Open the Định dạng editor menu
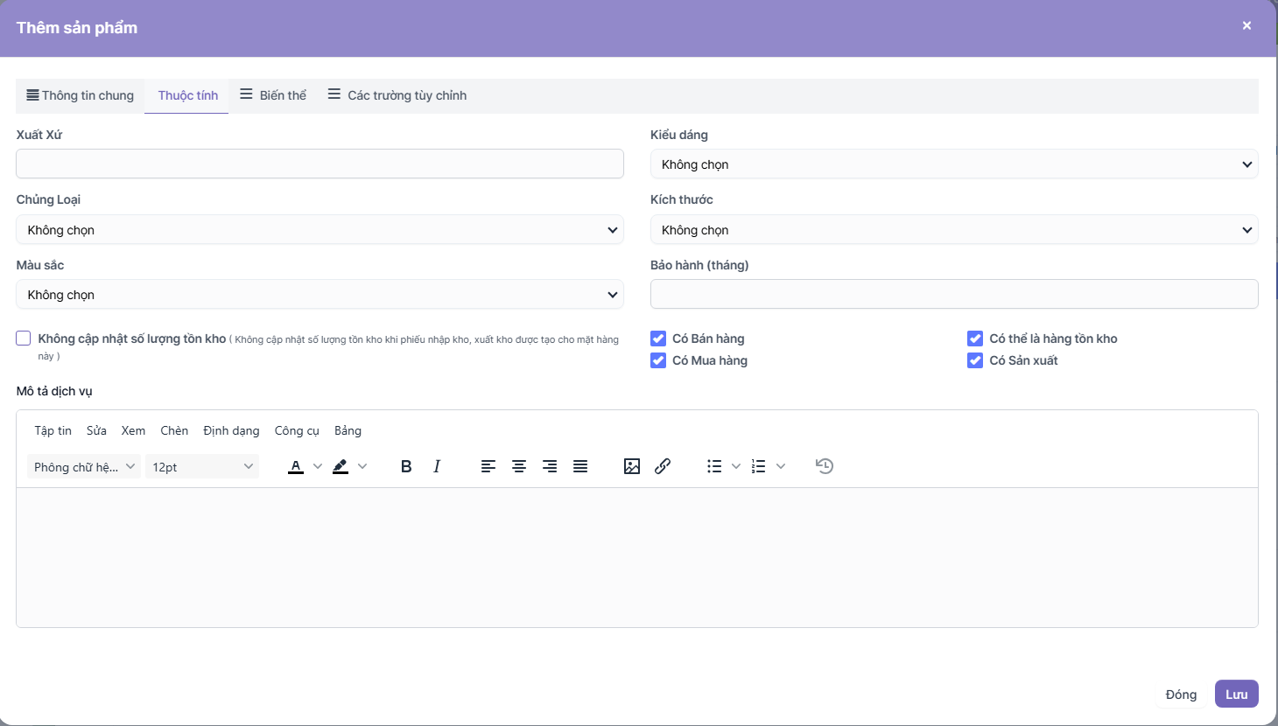This screenshot has height=726, width=1278. [x=231, y=430]
